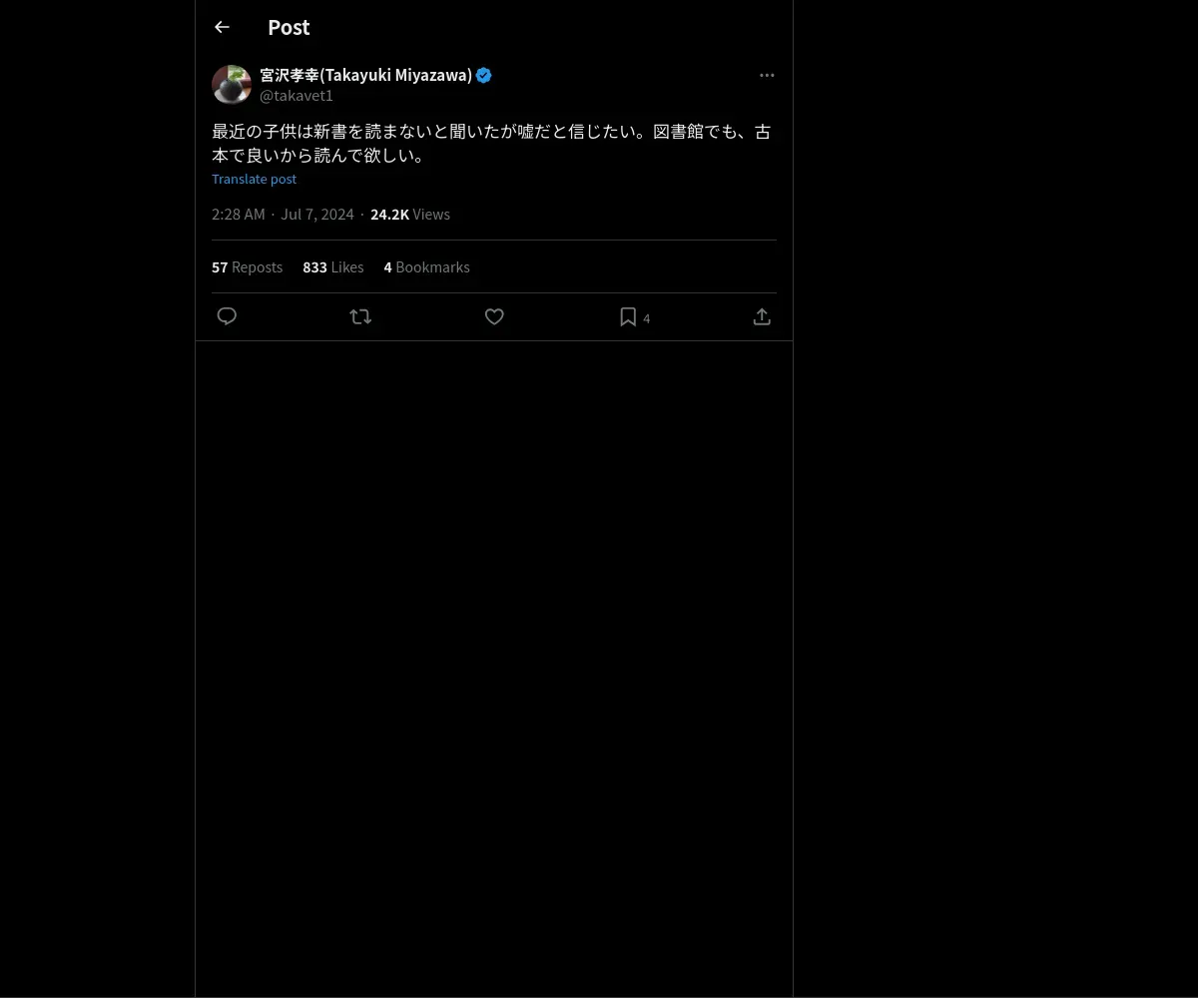
Task: Click the 4 Bookmarks count
Action: (x=426, y=267)
